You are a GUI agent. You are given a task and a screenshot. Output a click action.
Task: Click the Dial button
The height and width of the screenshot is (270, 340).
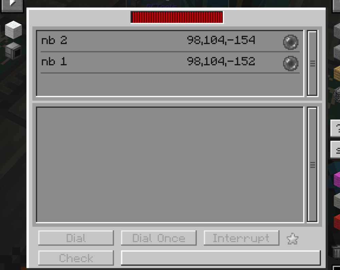click(76, 238)
